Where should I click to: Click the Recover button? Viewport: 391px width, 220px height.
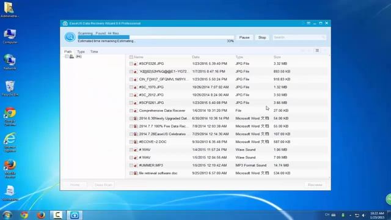(315, 185)
